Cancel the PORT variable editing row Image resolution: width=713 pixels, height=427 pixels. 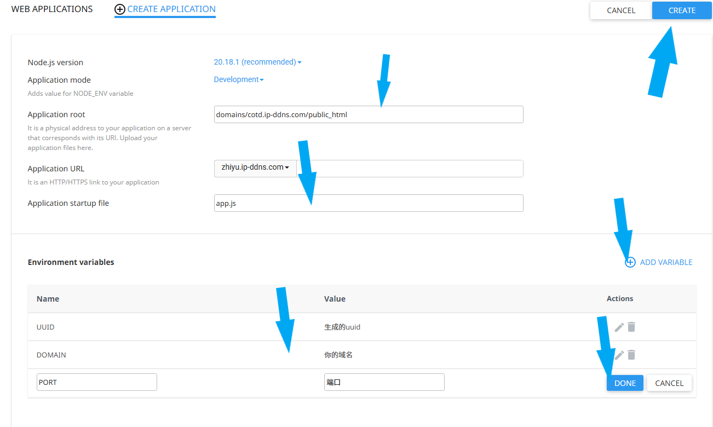[669, 383]
